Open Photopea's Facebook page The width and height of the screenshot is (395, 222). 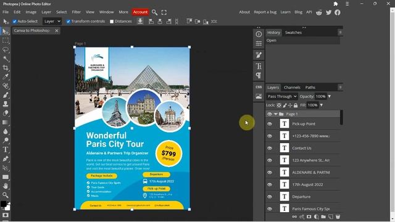pyautogui.click(x=338, y=12)
